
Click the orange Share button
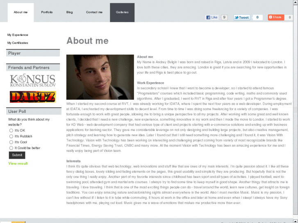click(276, 18)
